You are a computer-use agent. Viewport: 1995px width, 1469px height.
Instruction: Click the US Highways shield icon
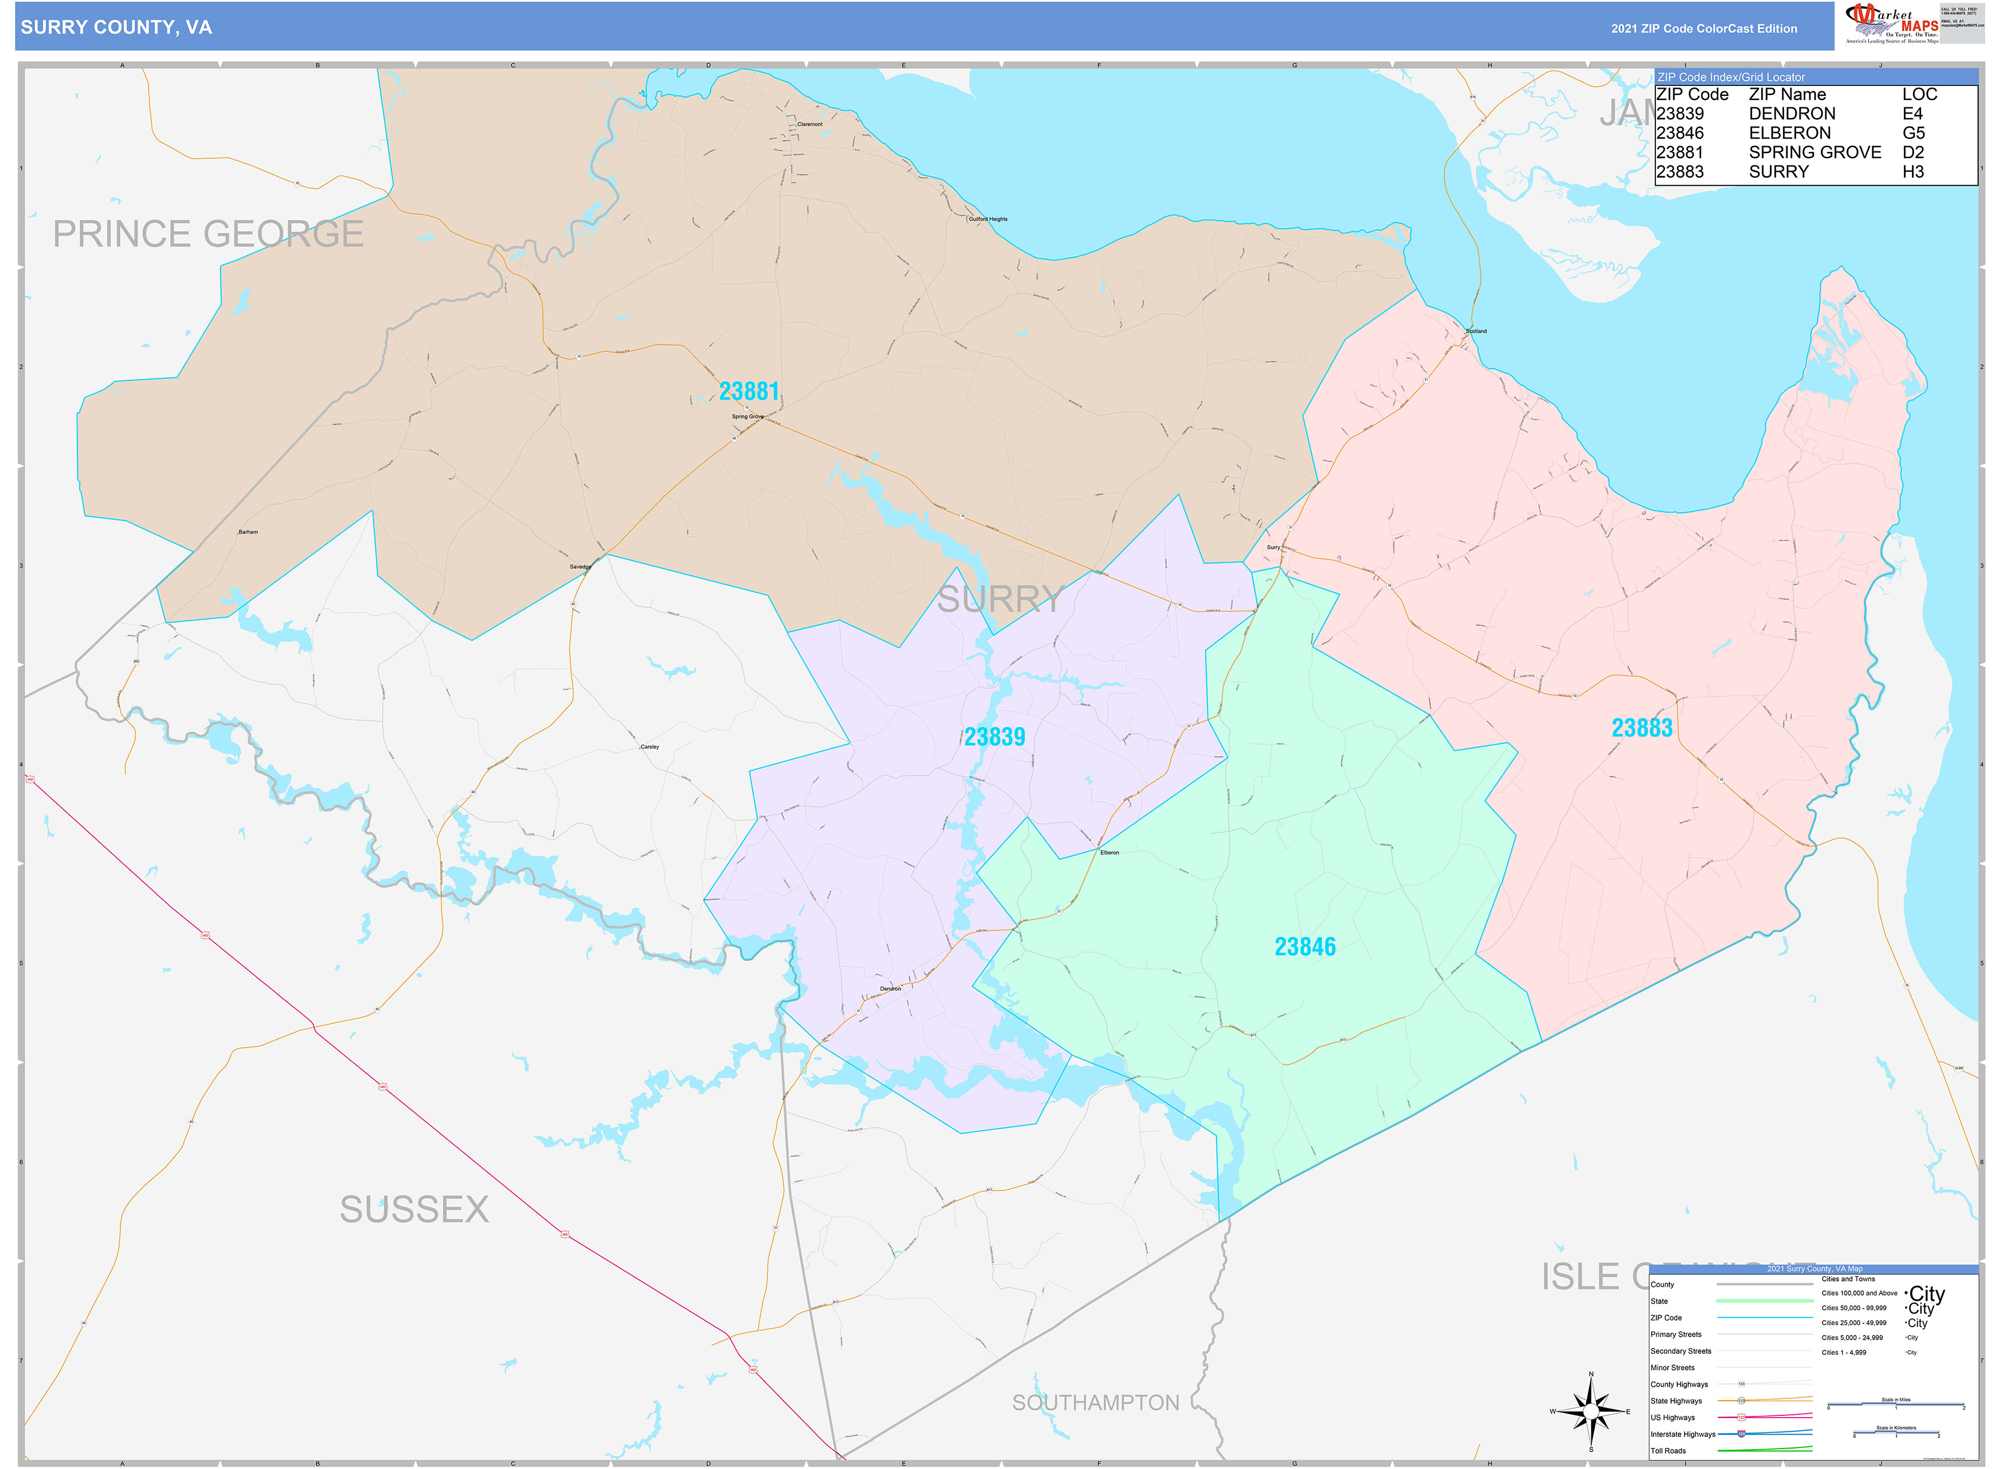tap(1741, 1418)
